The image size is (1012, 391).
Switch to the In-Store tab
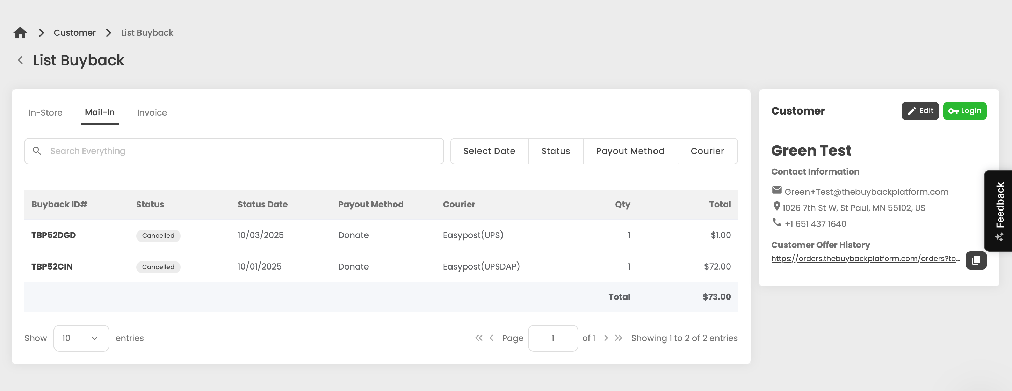pos(45,113)
